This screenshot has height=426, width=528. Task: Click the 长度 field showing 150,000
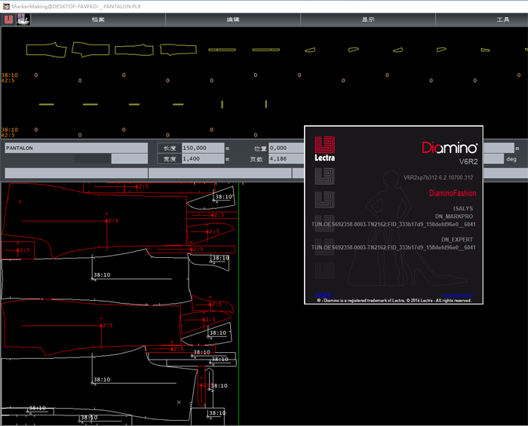[203, 148]
